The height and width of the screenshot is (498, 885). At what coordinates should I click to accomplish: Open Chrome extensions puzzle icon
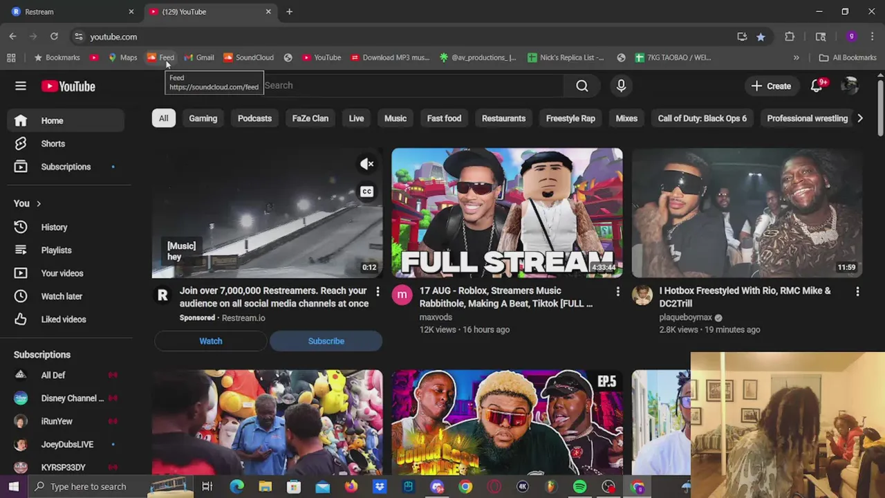(790, 37)
